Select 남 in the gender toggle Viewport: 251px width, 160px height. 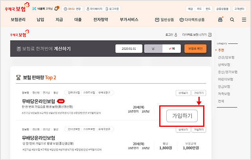point(153,48)
